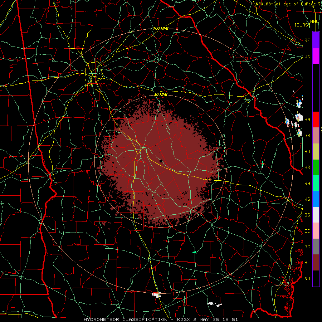Select the light pink IC legend swatch
The height and width of the screenshot is (322, 322).
316,231
